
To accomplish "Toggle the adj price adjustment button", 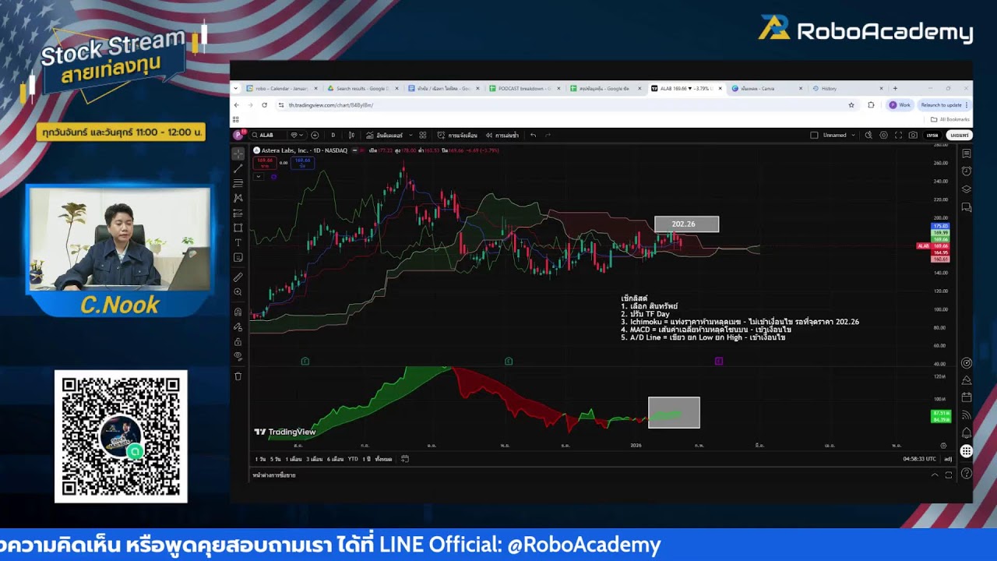I will click(948, 459).
